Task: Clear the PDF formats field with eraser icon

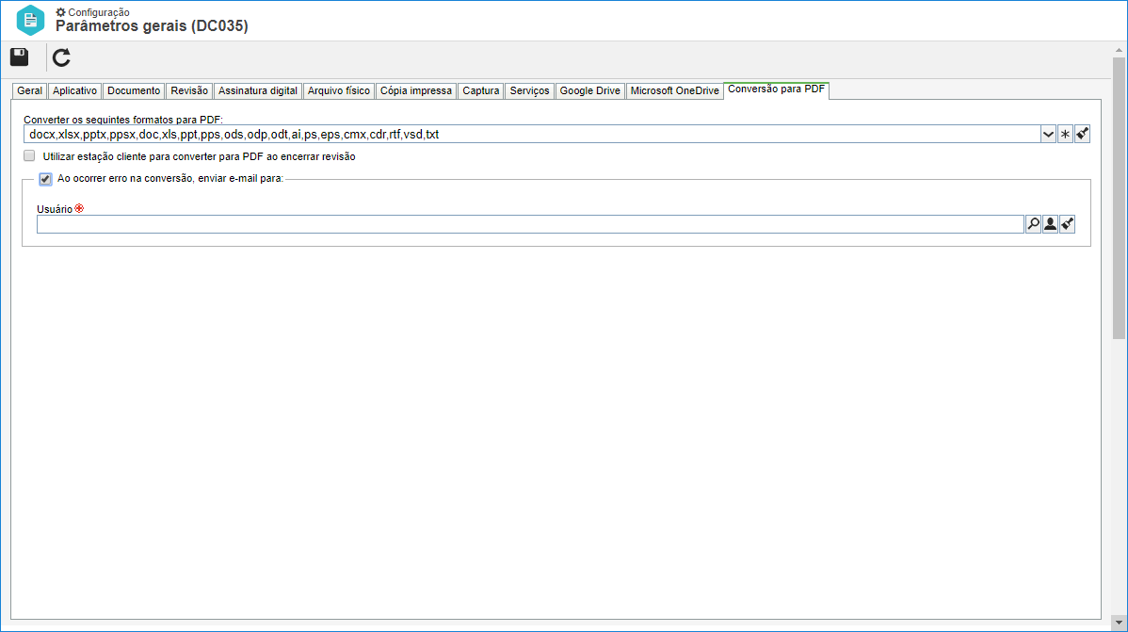Action: click(1082, 134)
